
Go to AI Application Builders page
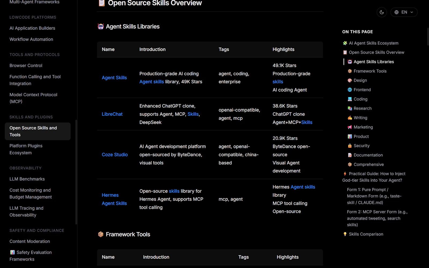32,28
